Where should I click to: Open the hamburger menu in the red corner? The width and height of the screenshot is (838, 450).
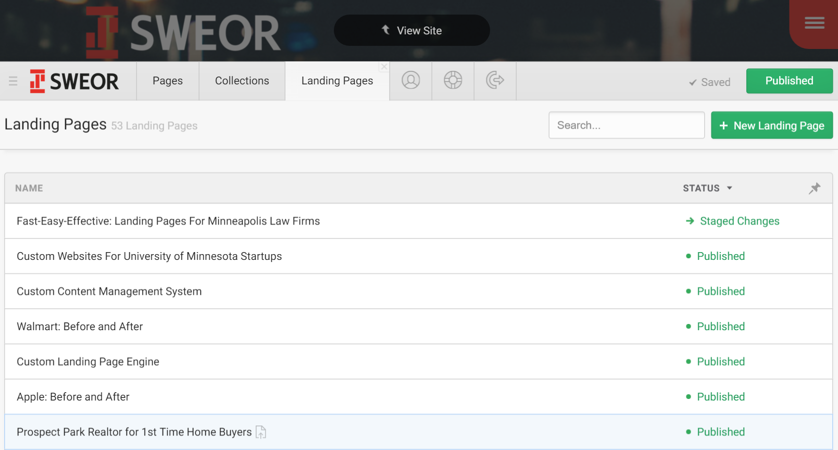pos(814,23)
